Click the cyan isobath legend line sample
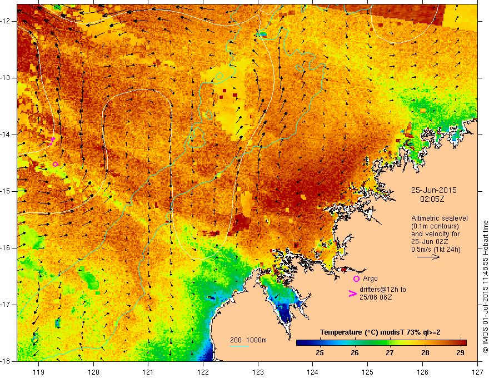The height and width of the screenshot is (378, 489). (239, 346)
